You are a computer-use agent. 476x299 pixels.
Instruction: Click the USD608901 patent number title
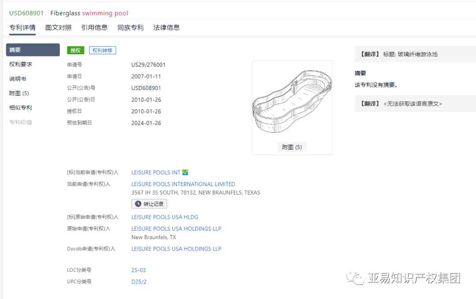click(x=26, y=13)
